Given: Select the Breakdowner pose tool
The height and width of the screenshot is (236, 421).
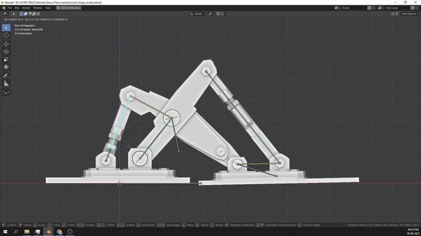Looking at the screenshot, I should point(6,92).
